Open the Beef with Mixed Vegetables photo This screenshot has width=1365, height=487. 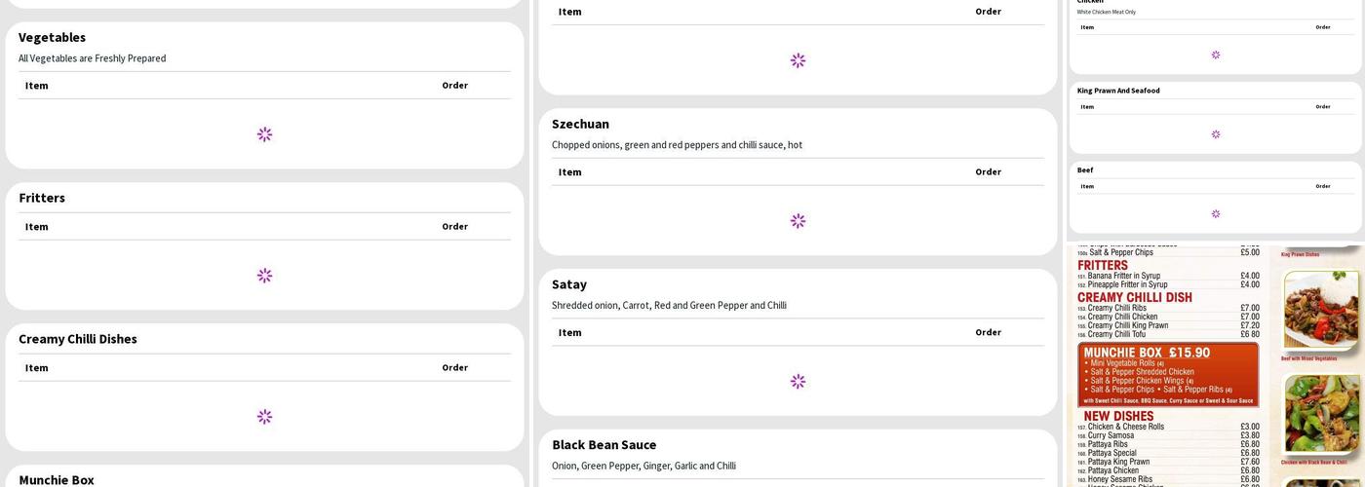click(x=1321, y=310)
